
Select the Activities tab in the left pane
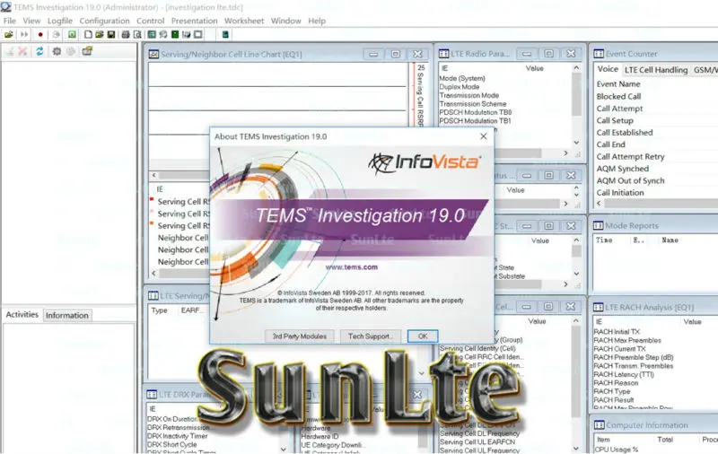pyautogui.click(x=22, y=315)
